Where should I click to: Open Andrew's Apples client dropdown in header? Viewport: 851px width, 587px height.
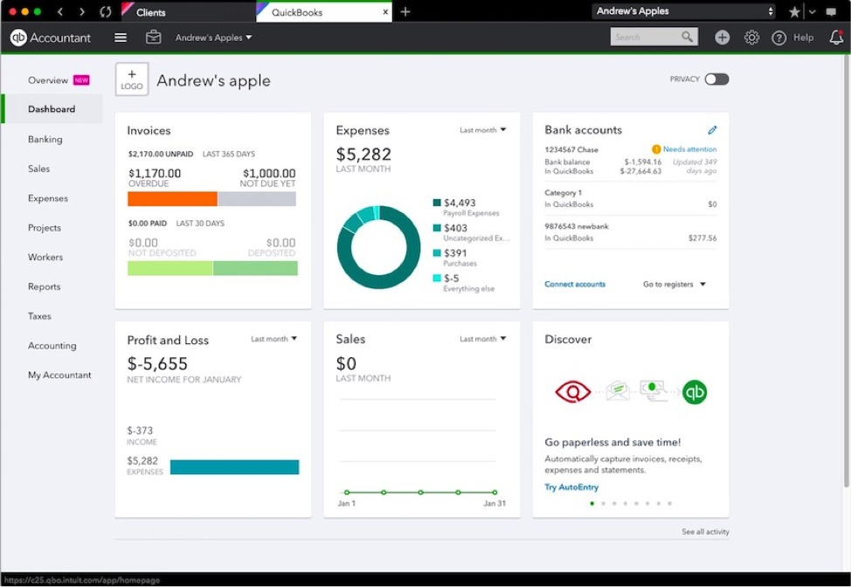(x=214, y=38)
